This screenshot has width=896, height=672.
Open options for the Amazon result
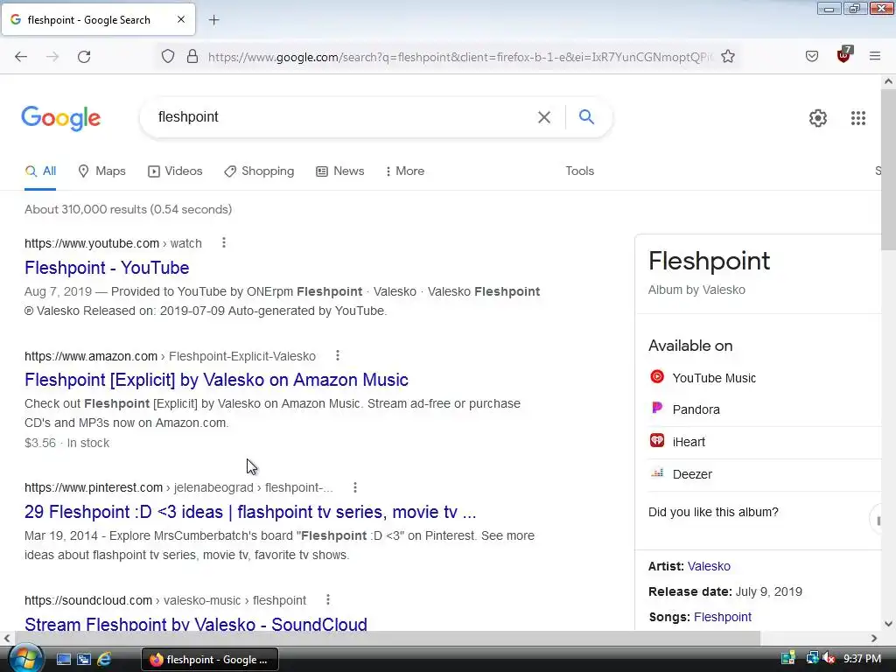click(338, 355)
